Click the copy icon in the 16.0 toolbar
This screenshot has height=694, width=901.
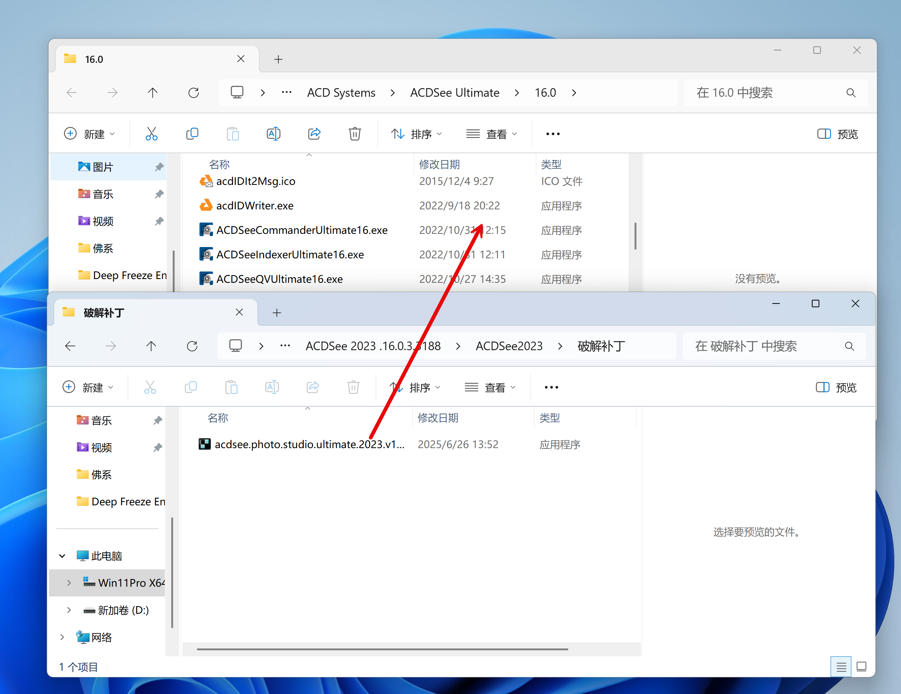pyautogui.click(x=192, y=134)
